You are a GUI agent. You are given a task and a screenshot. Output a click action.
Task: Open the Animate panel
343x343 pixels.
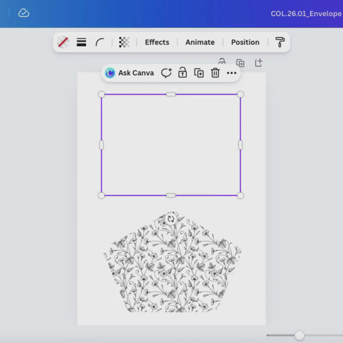pyautogui.click(x=200, y=42)
